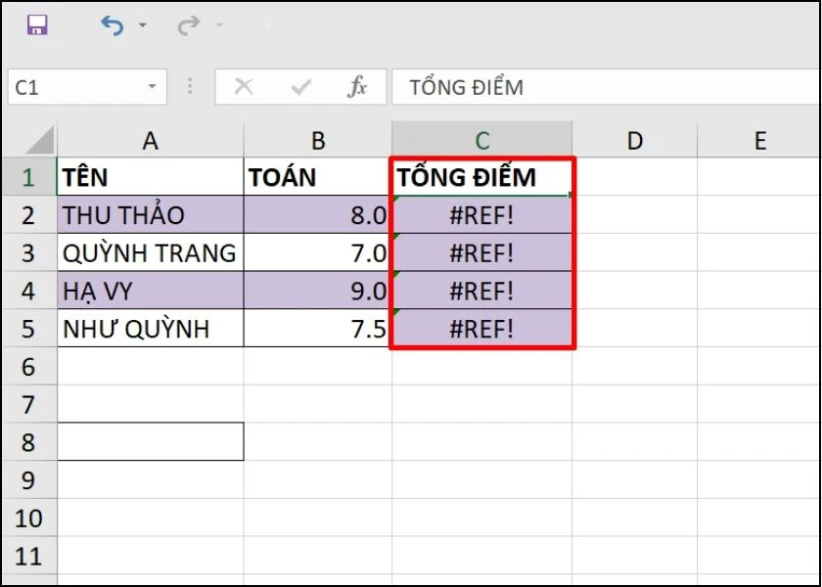Screen dimensions: 822x587
Task: Select column D header
Action: pyautogui.click(x=635, y=141)
